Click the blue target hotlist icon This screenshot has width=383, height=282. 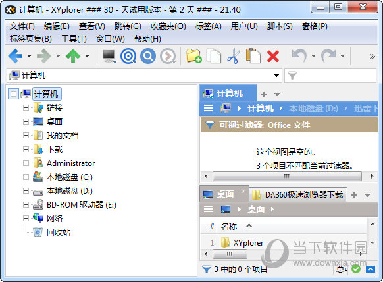pyautogui.click(x=128, y=56)
